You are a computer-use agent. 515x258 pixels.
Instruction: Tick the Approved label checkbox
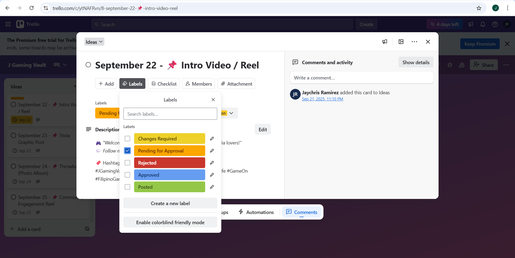pos(127,175)
